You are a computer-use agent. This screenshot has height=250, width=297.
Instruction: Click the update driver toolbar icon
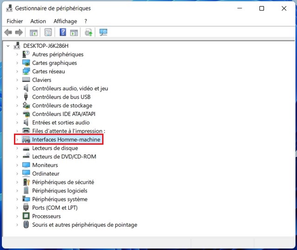88,32
